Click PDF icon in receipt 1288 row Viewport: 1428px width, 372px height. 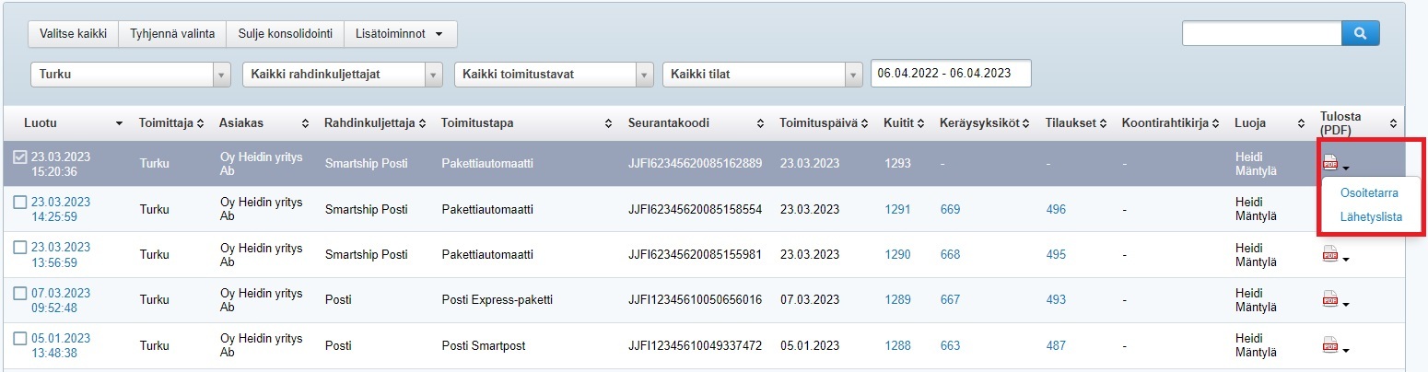[x=1329, y=346]
